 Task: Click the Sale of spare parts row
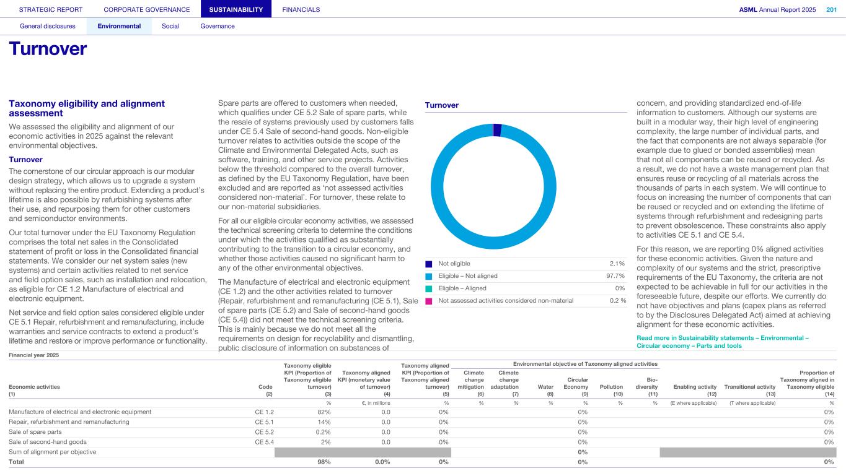click(35, 433)
